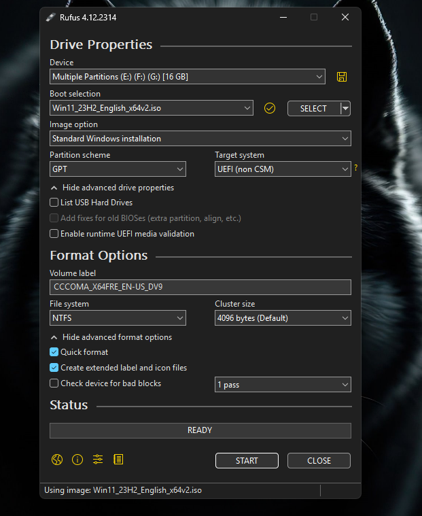Uncheck the Quick format checkbox

[x=54, y=351]
